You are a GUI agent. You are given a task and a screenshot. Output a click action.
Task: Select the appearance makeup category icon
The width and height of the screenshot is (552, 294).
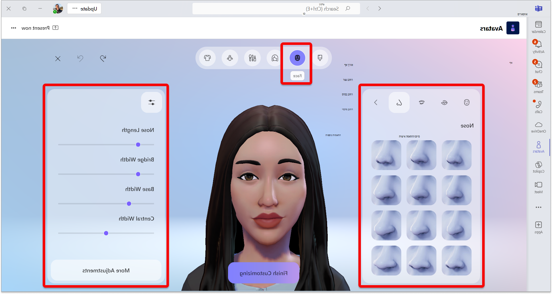(252, 58)
